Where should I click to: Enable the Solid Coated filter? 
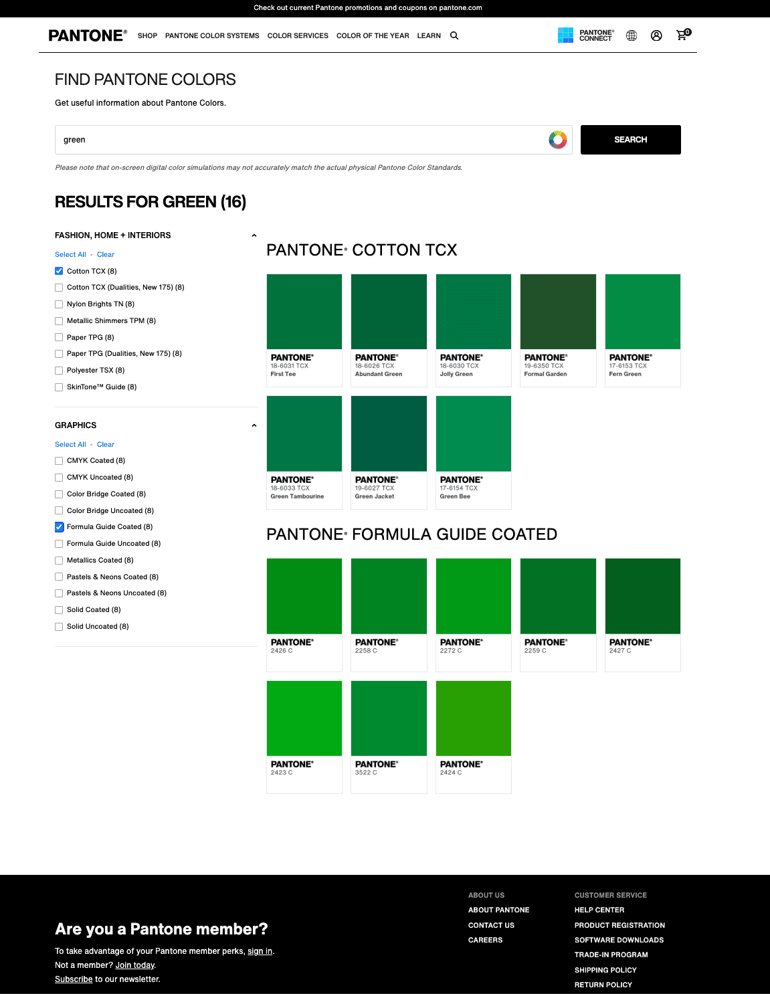59,609
